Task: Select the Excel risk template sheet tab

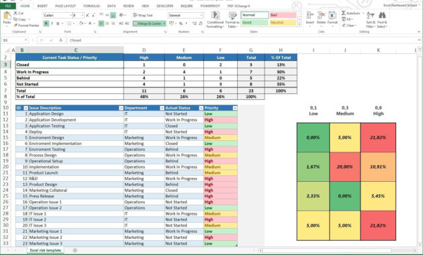Action: pos(46,250)
